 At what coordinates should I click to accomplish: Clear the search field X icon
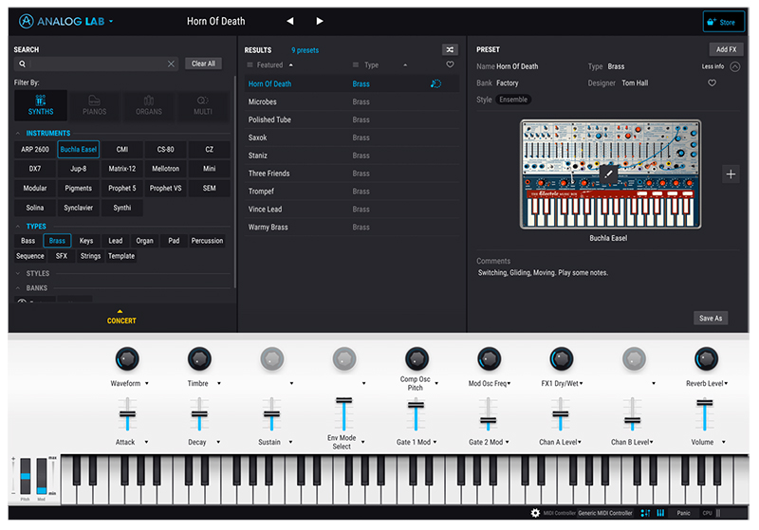pos(171,64)
